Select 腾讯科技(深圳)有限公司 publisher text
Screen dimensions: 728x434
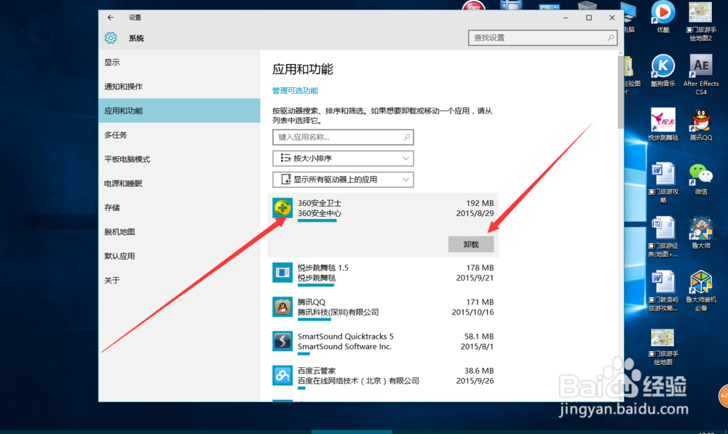click(338, 312)
